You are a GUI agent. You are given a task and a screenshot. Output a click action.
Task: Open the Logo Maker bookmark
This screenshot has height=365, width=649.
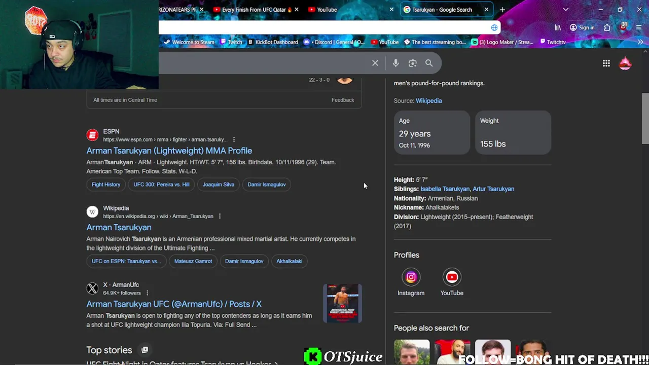(x=502, y=42)
